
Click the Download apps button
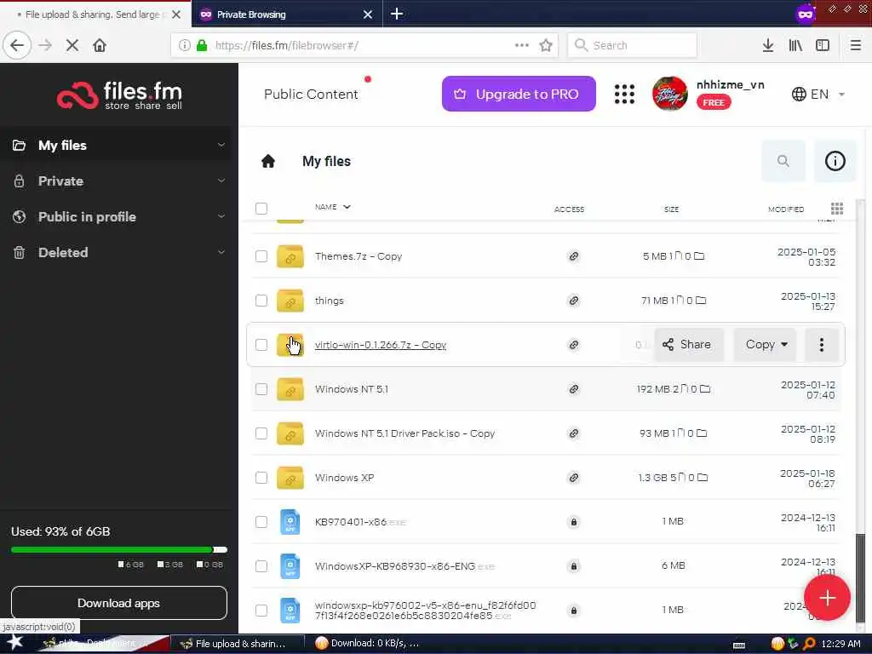click(119, 603)
